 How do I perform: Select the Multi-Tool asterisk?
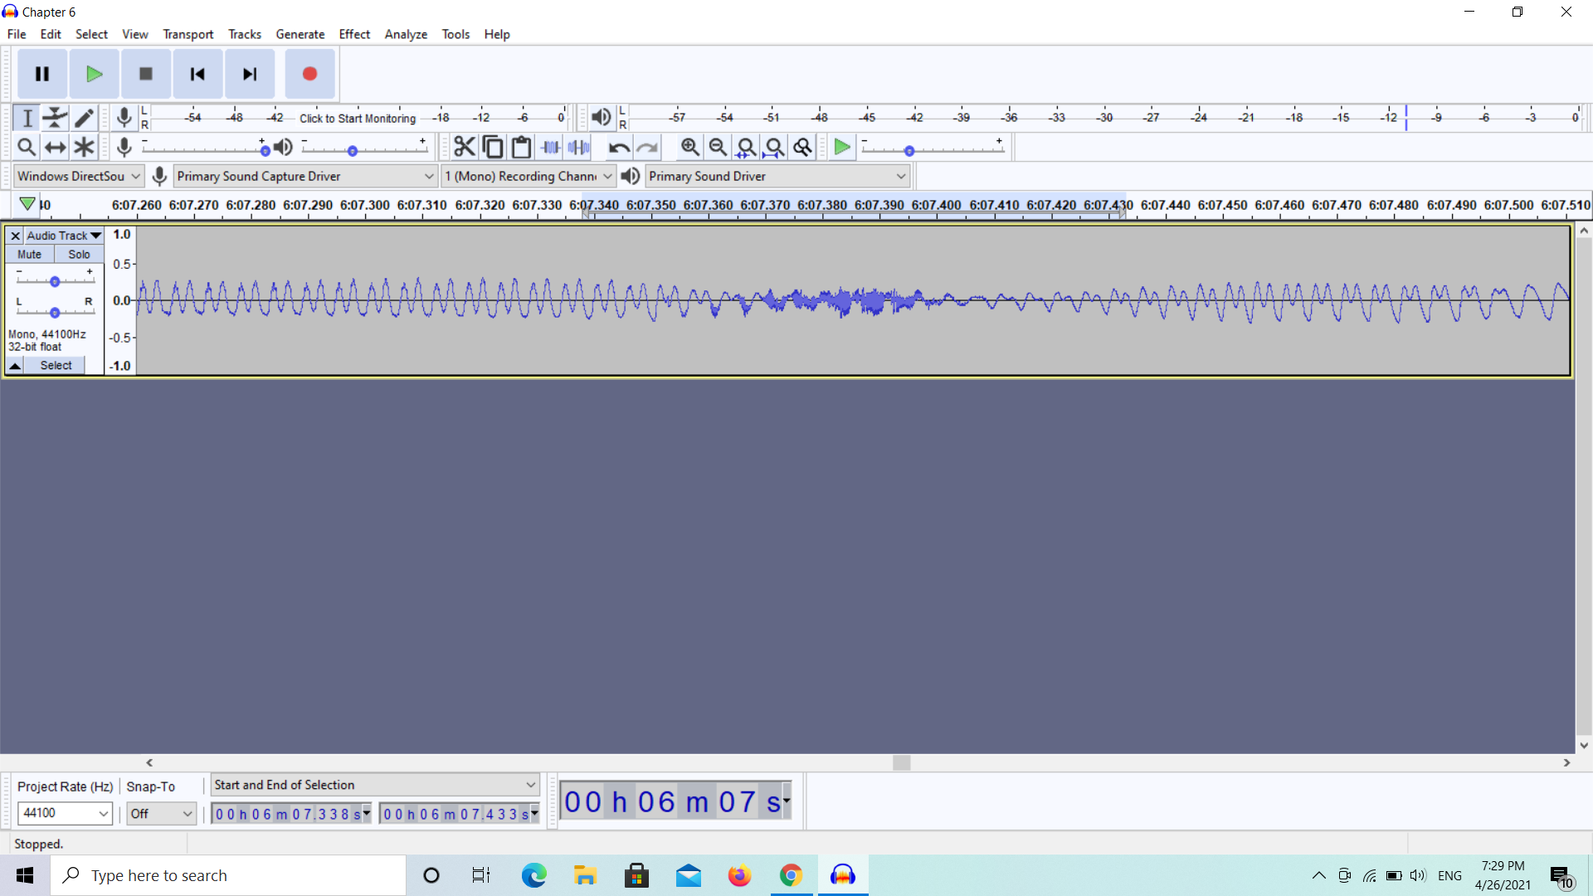pyautogui.click(x=84, y=147)
